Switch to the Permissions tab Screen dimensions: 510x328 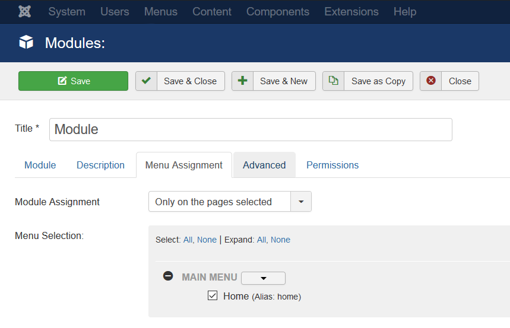click(x=332, y=165)
